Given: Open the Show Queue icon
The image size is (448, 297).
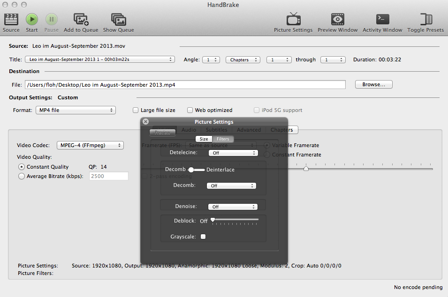Looking at the screenshot, I should click(x=118, y=19).
